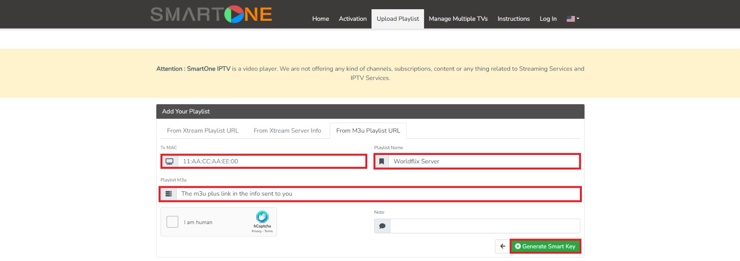This screenshot has width=740, height=261.
Task: Open Manage Multiple TVs page
Action: (458, 19)
